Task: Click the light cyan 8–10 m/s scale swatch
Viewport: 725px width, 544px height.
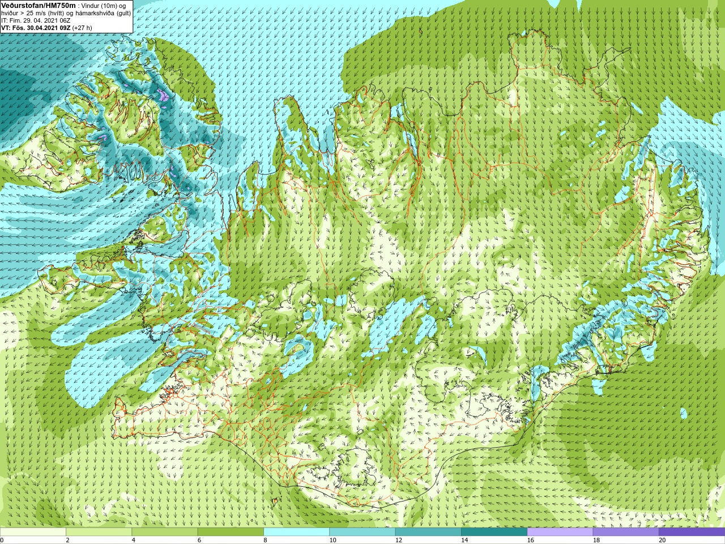Action: [x=296, y=532]
